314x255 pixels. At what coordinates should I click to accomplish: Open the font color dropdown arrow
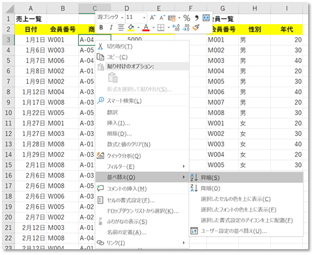[x=153, y=27]
